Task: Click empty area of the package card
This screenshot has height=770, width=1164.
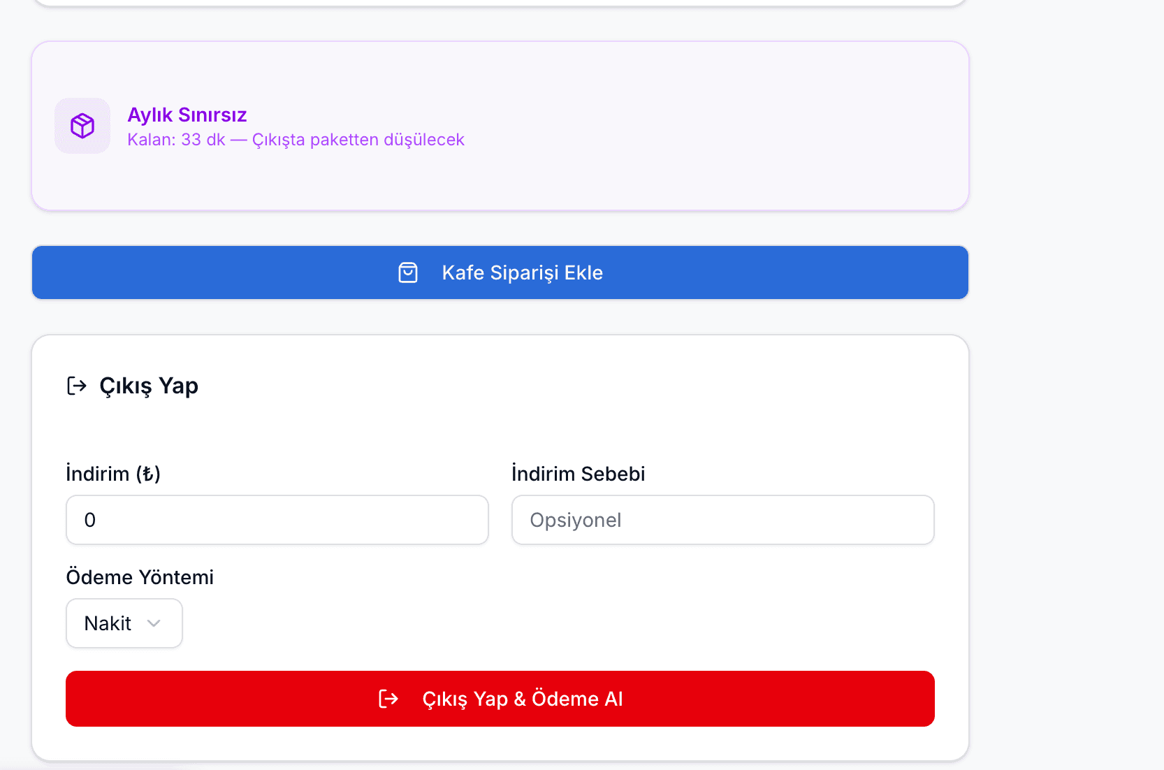Action: point(699,126)
